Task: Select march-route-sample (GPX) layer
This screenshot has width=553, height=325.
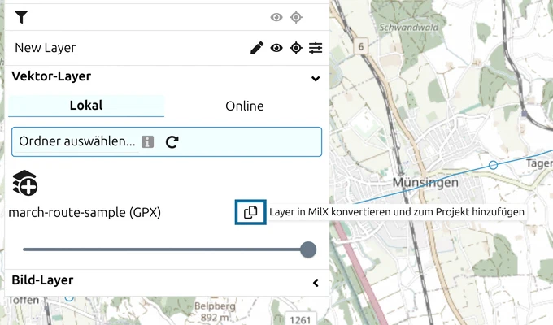Action: [x=85, y=213]
